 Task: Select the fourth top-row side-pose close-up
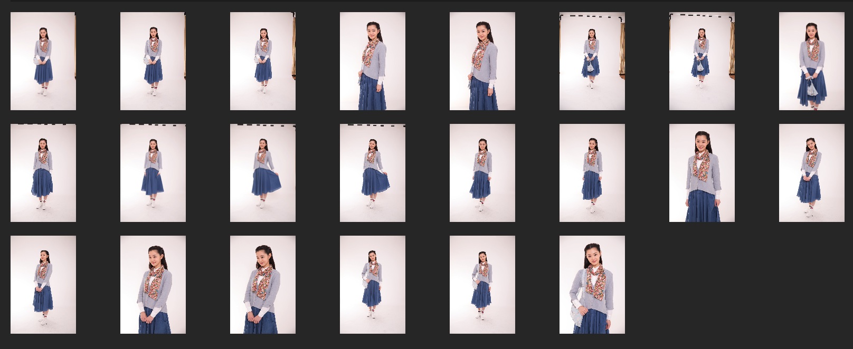coord(373,61)
